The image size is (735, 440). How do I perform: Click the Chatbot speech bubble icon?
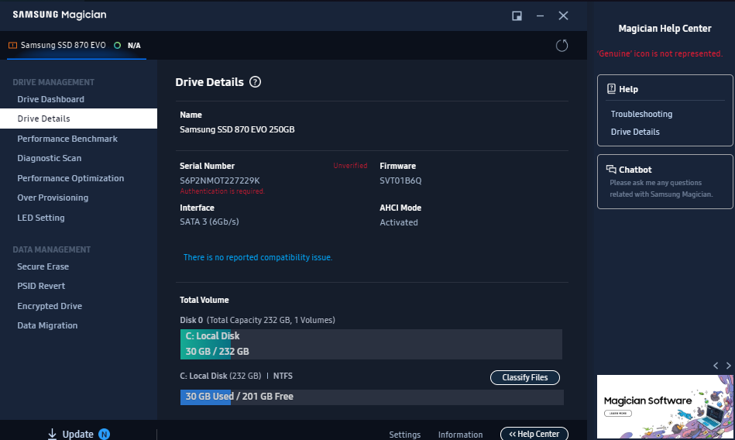pyautogui.click(x=611, y=170)
